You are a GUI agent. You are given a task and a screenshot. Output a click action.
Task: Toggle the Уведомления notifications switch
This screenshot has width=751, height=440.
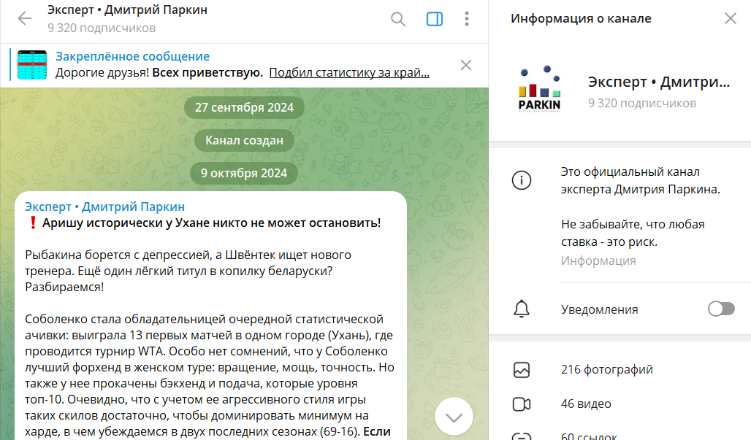(721, 309)
